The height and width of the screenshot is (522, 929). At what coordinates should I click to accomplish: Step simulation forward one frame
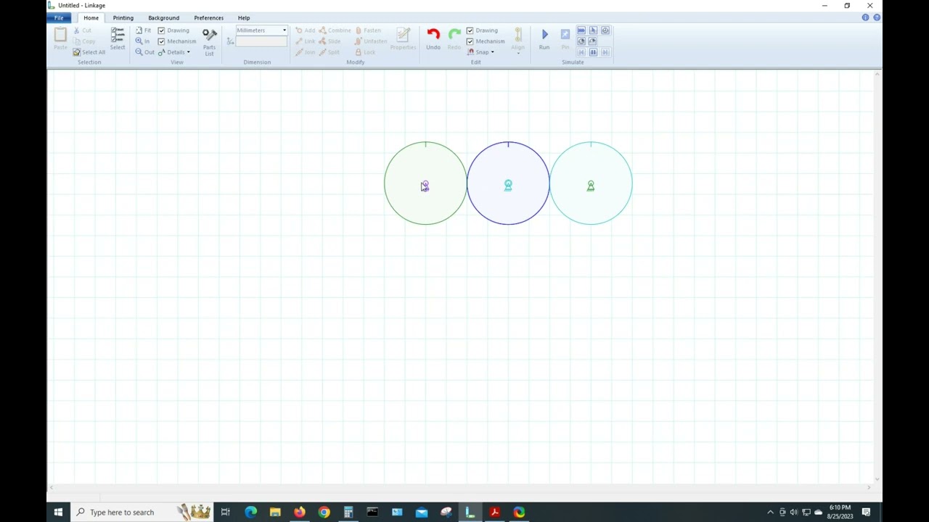[x=605, y=52]
